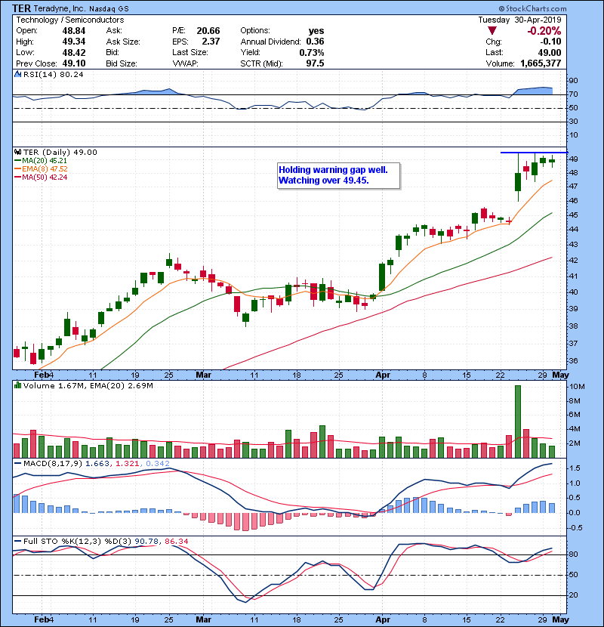
Task: Click the TER (Daily) 49.00 chart title
Action: coord(60,152)
